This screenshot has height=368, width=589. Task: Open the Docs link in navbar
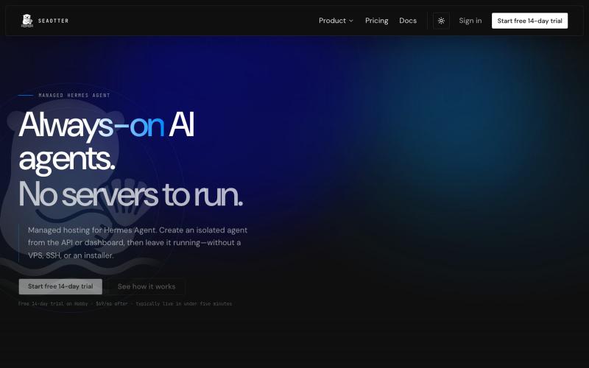coord(408,21)
